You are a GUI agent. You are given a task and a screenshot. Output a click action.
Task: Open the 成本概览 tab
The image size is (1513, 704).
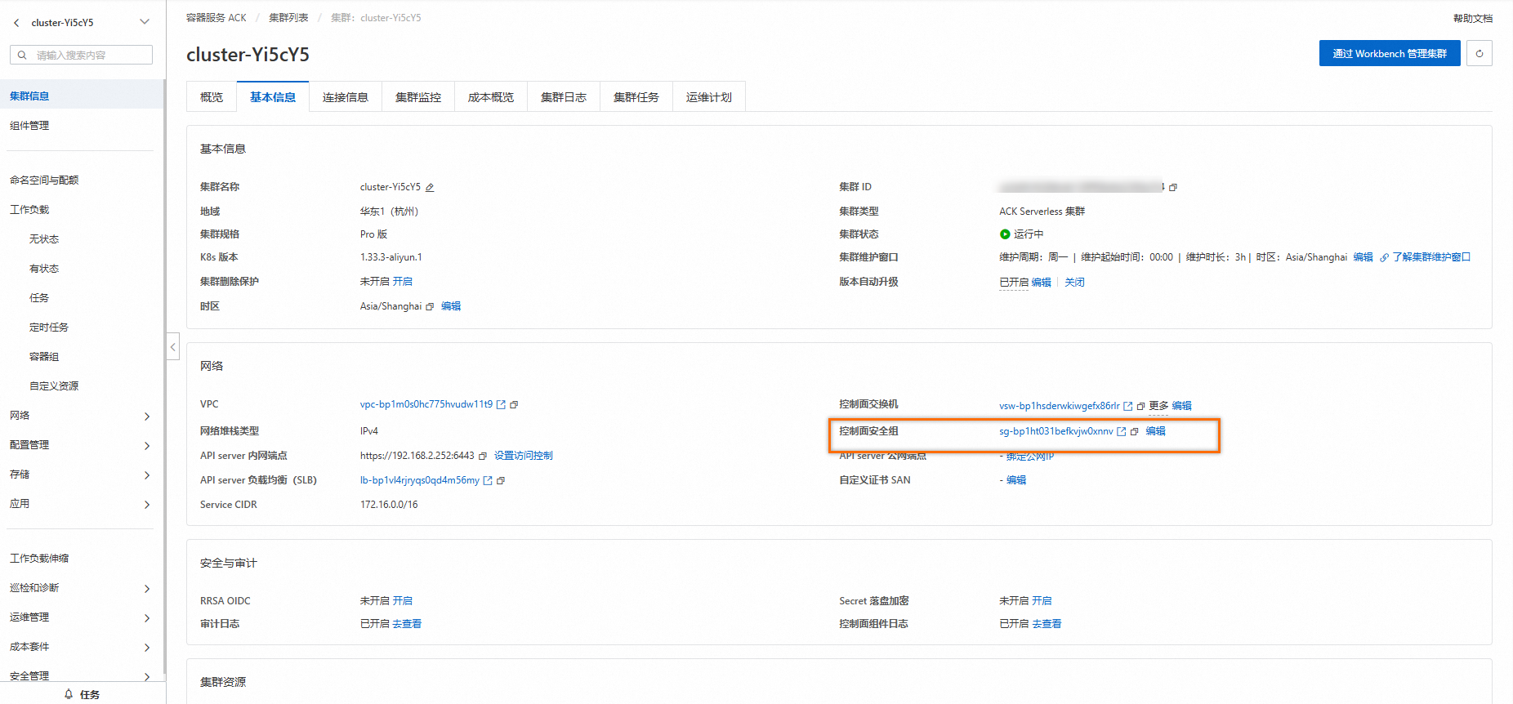(491, 97)
